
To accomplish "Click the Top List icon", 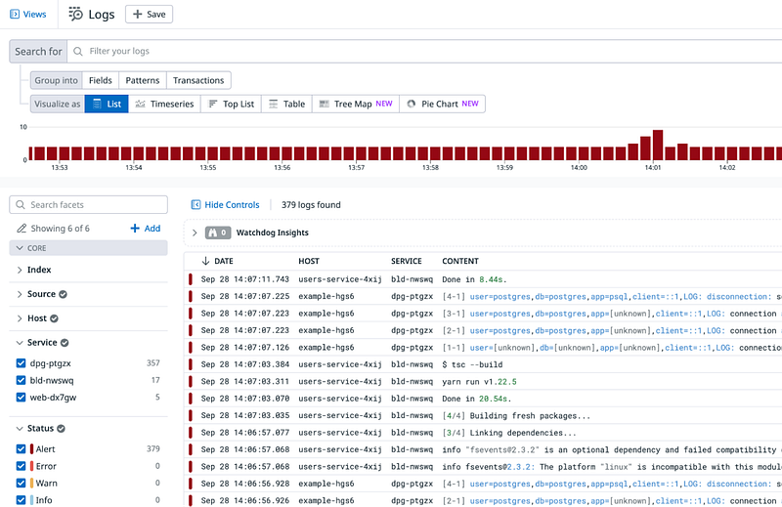I will (x=212, y=104).
